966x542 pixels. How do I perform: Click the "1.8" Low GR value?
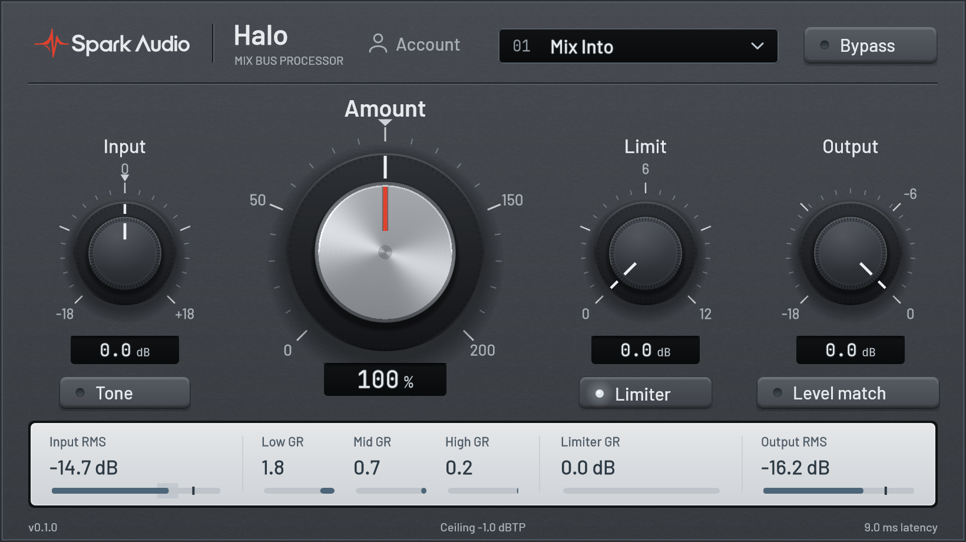273,468
